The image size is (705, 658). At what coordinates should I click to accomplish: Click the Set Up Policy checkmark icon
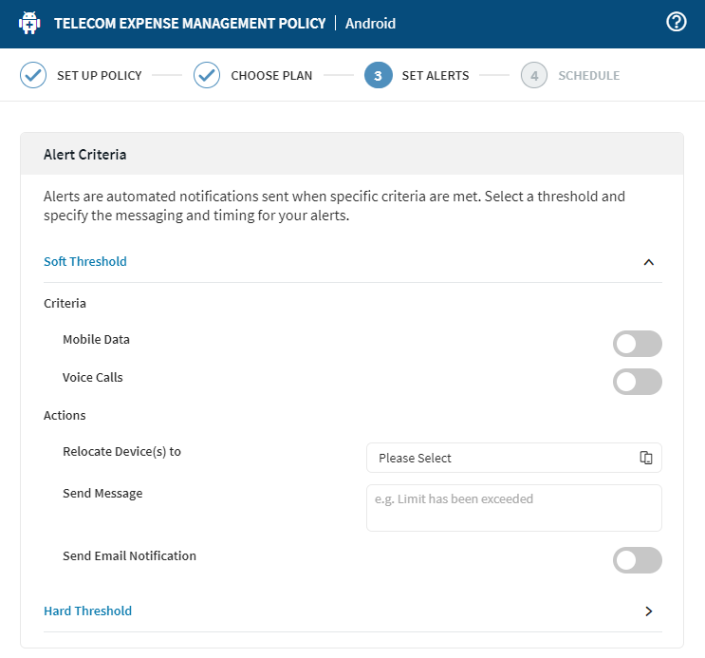point(33,76)
